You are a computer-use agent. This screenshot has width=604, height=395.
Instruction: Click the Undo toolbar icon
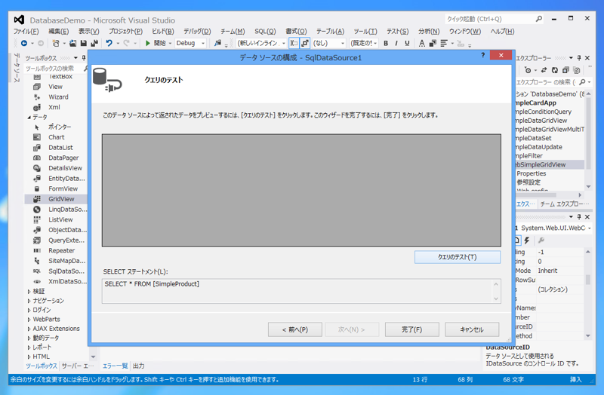pyautogui.click(x=109, y=43)
